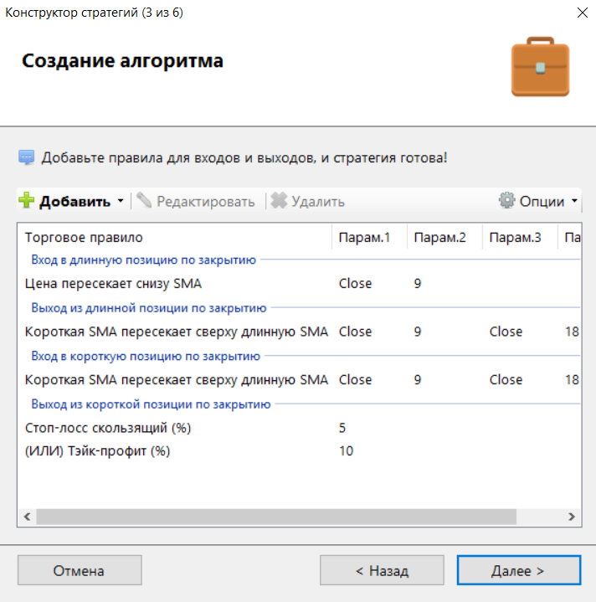This screenshot has width=596, height=602.
Task: Click value 9 in Цена пересекает снизу row
Action: click(418, 283)
